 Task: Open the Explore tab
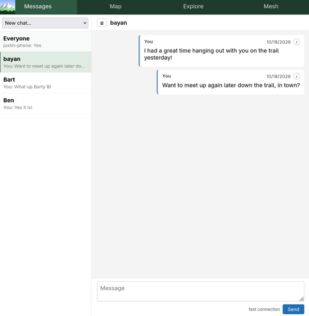point(193,7)
